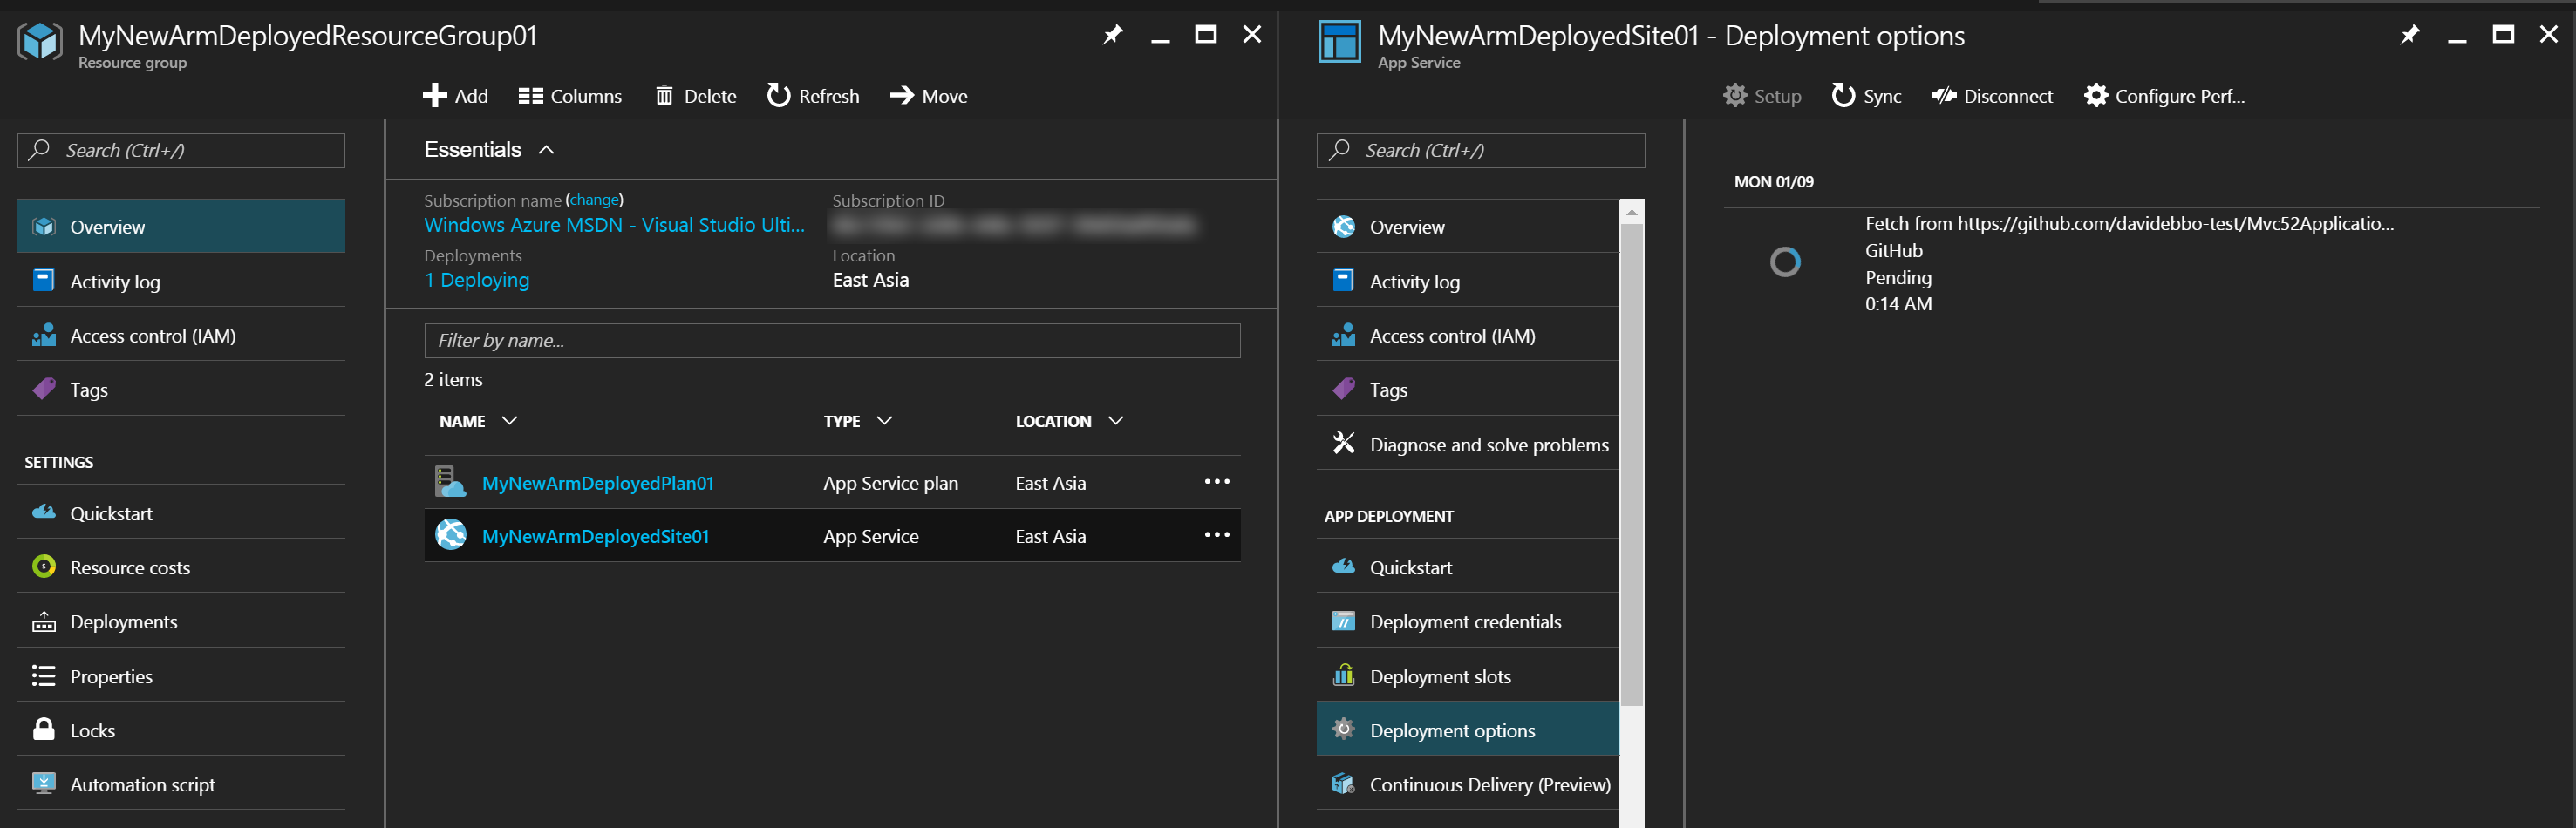Open Diagnose and solve problems
The image size is (2576, 828).
pyautogui.click(x=1467, y=444)
